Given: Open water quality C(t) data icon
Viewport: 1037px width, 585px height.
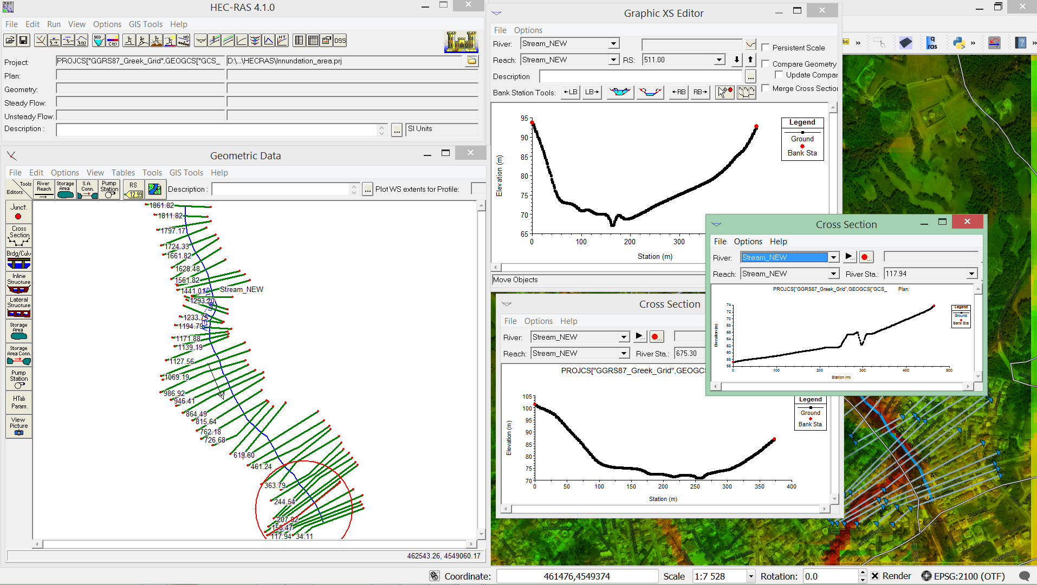Looking at the screenshot, I should tap(113, 41).
